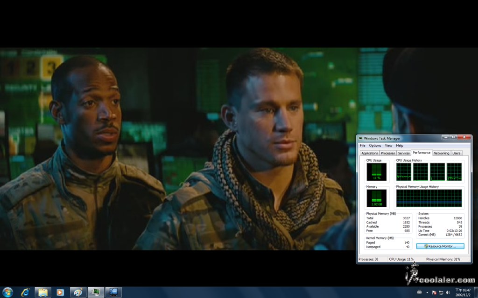Launch Internet Explorer from the taskbar

tap(25, 292)
